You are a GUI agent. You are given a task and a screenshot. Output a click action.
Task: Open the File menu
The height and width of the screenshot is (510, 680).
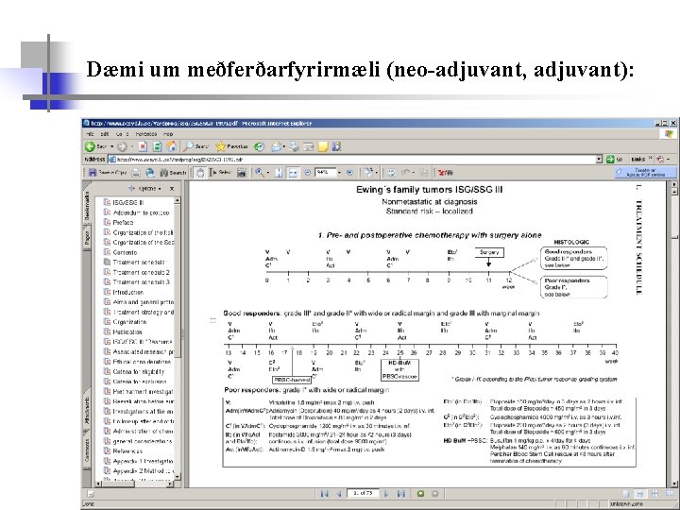[x=90, y=134]
